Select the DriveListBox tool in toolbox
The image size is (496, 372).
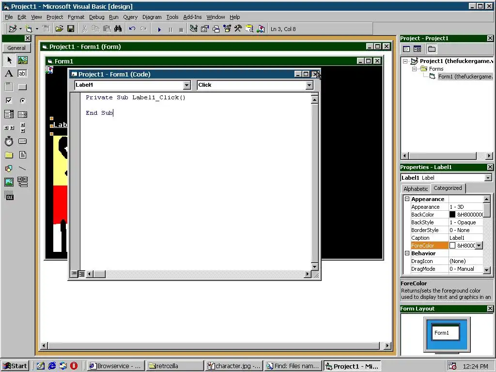click(22, 141)
